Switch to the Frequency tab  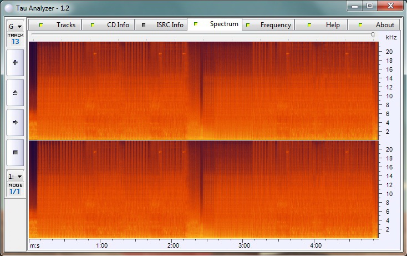tap(268, 25)
